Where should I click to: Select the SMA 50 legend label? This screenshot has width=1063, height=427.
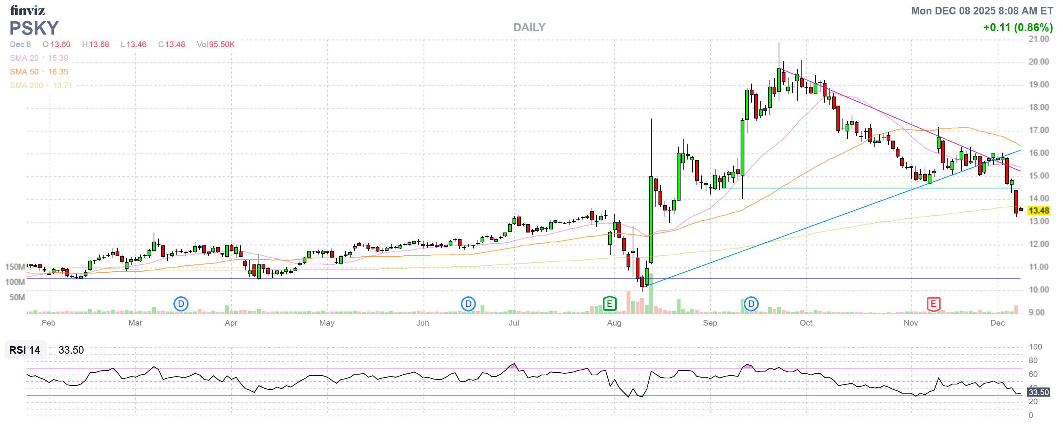24,72
